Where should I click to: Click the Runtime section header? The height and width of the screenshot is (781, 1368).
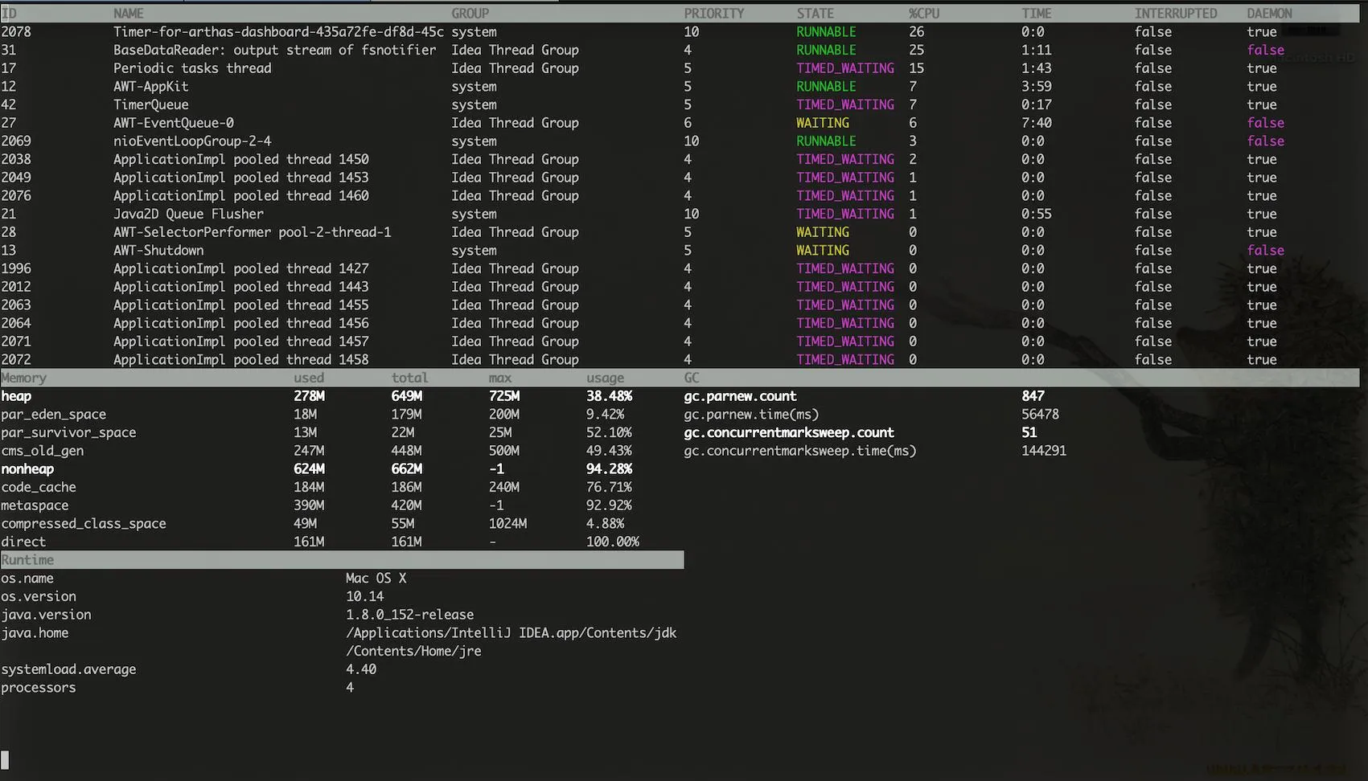[x=27, y=560]
